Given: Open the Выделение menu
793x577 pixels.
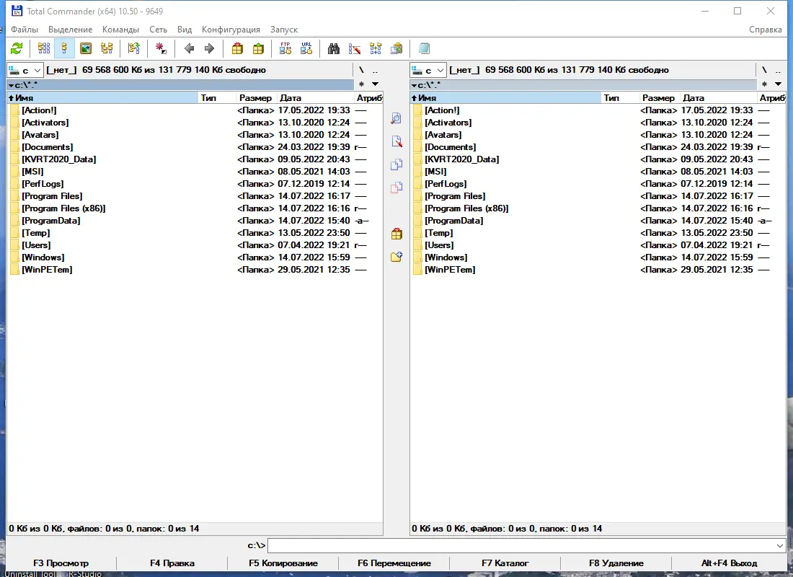Looking at the screenshot, I should [x=71, y=30].
